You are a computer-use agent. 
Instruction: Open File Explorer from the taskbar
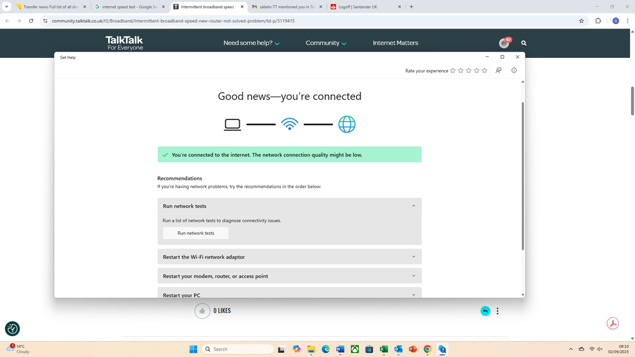(x=311, y=349)
